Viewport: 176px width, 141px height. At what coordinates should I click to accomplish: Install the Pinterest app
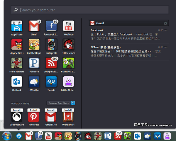33,110
